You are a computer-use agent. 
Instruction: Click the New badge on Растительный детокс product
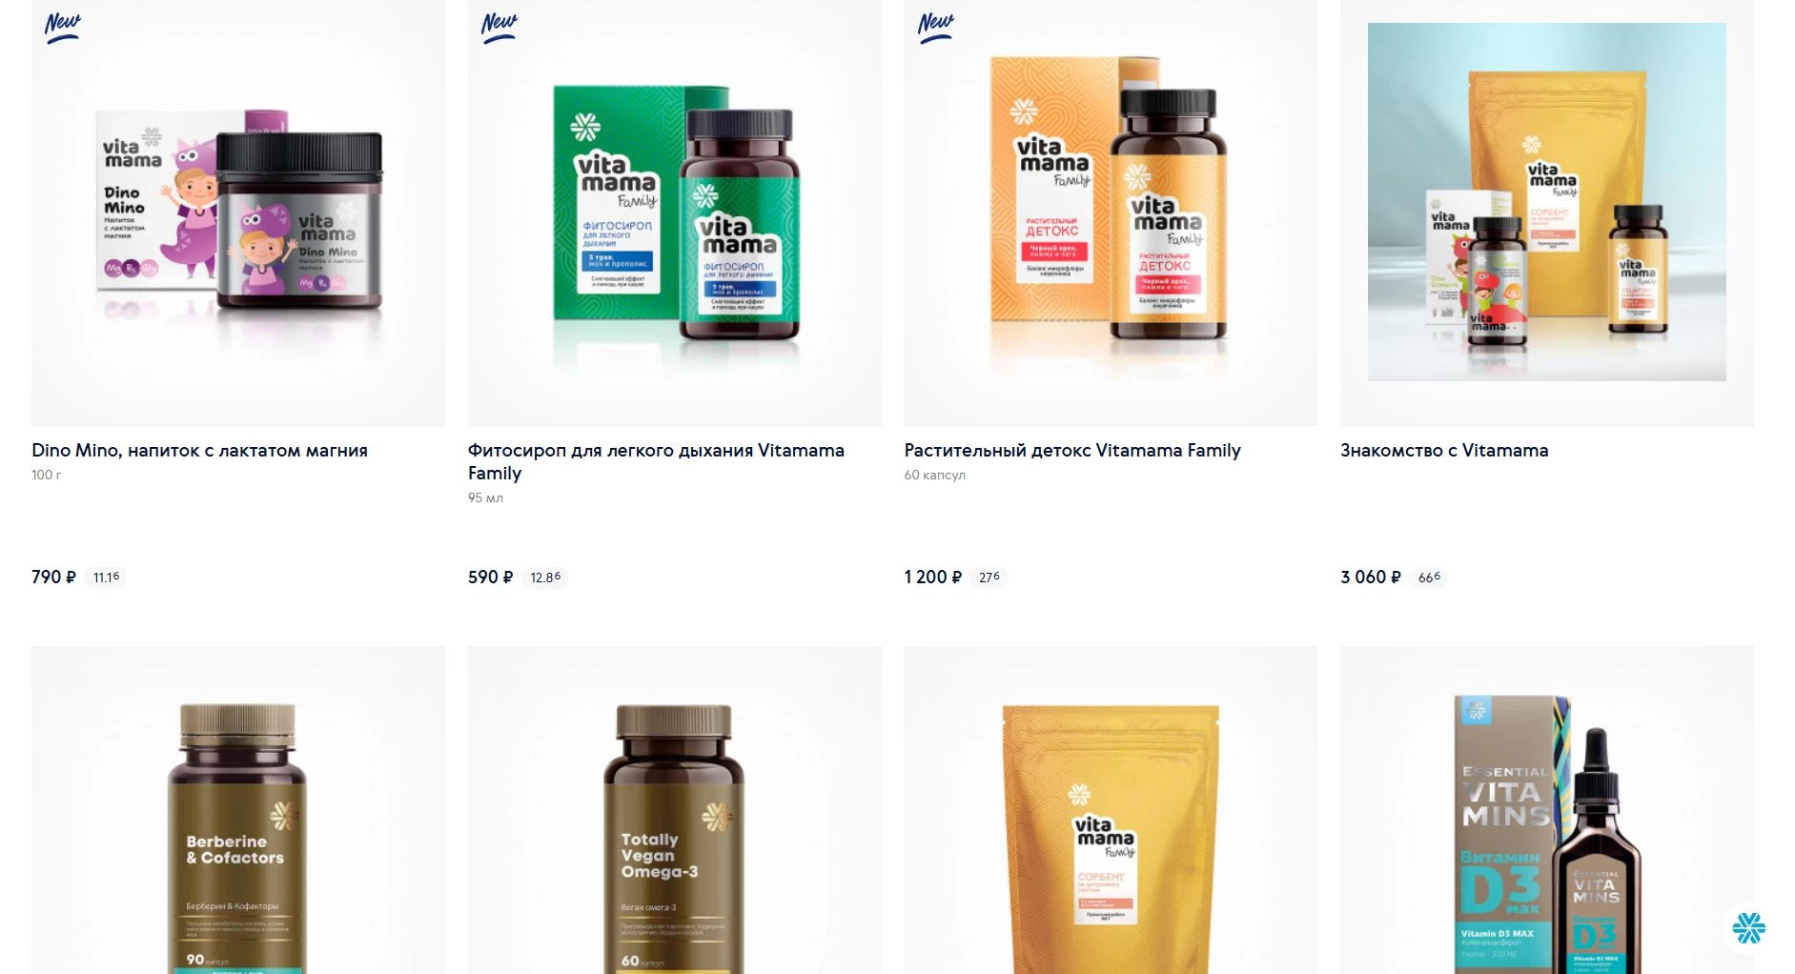tap(936, 27)
